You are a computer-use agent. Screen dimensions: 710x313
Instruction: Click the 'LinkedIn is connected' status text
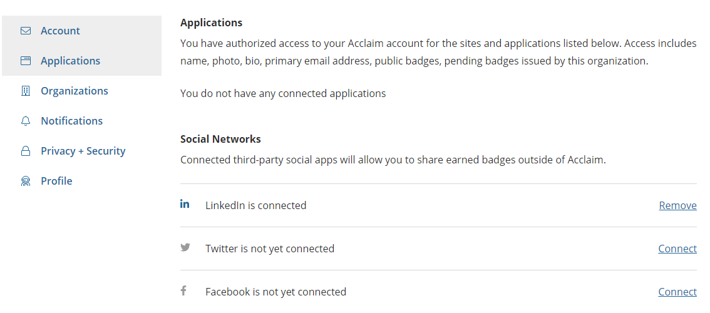pos(256,206)
